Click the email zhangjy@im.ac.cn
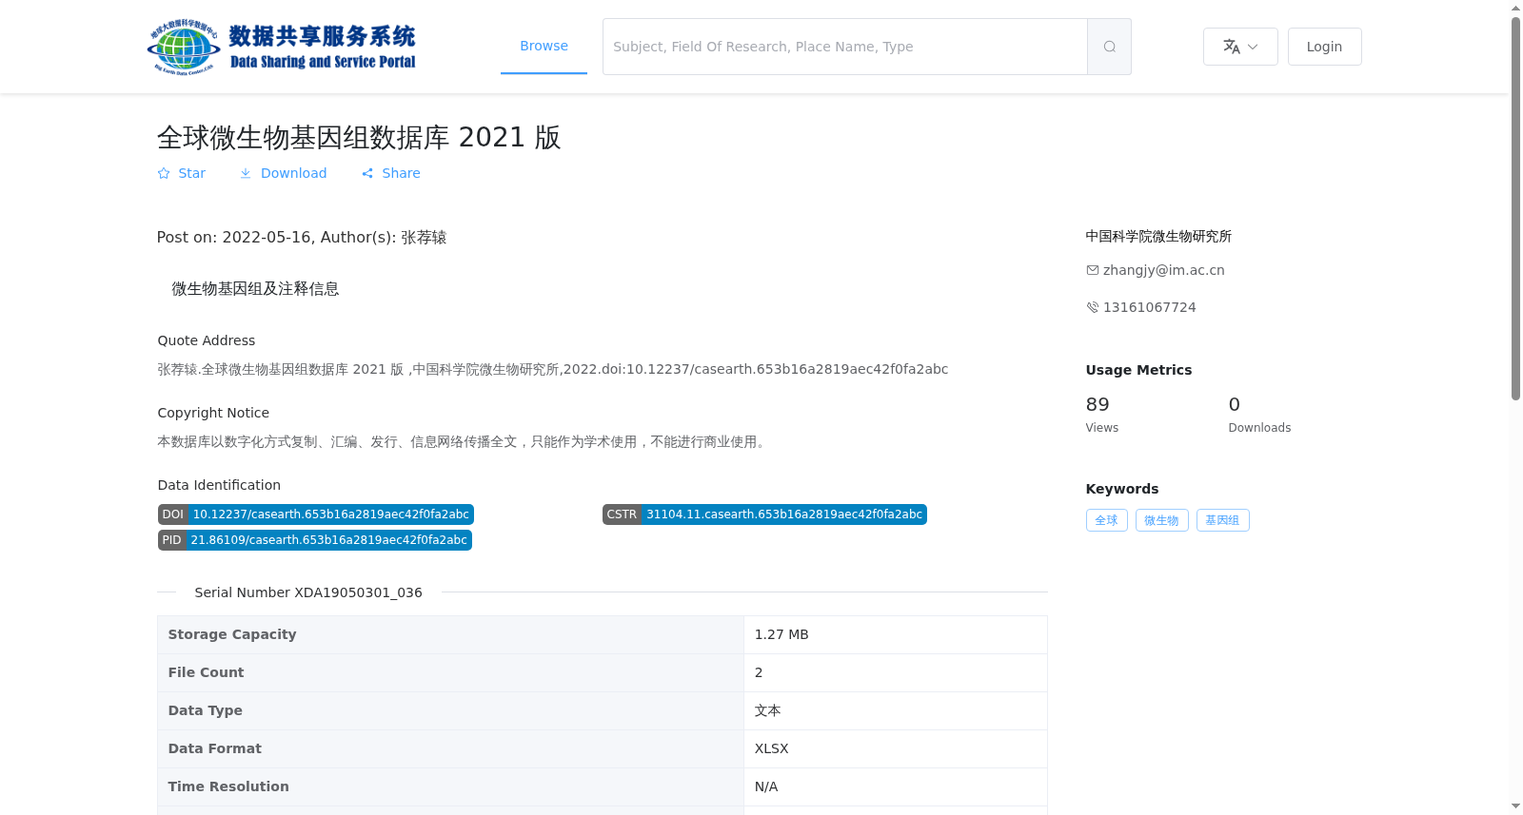The height and width of the screenshot is (815, 1523). tap(1163, 270)
